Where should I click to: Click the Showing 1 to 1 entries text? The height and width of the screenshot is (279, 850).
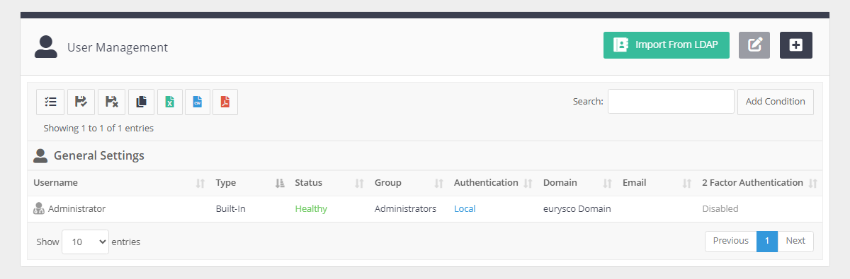coord(98,129)
